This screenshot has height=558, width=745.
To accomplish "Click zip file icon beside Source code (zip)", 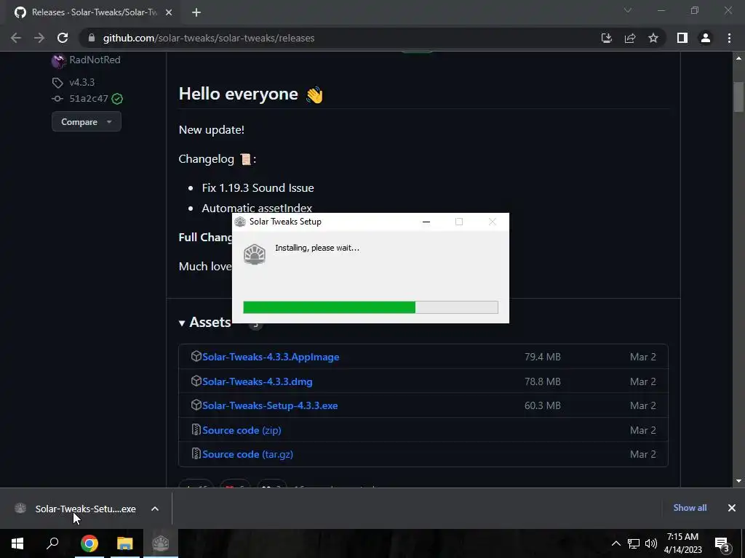I will [x=196, y=429].
